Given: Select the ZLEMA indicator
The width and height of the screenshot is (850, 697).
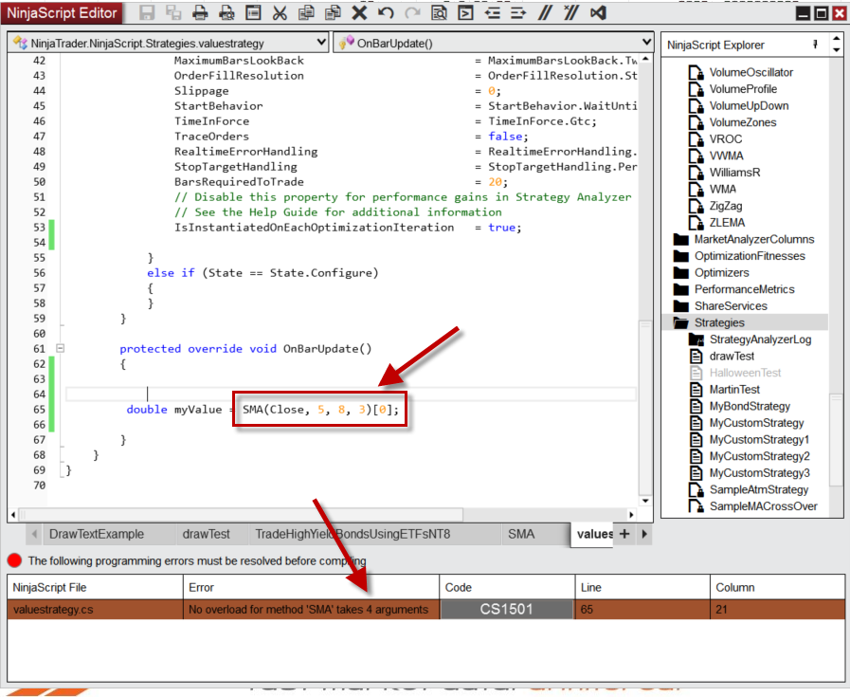Looking at the screenshot, I should point(717,223).
